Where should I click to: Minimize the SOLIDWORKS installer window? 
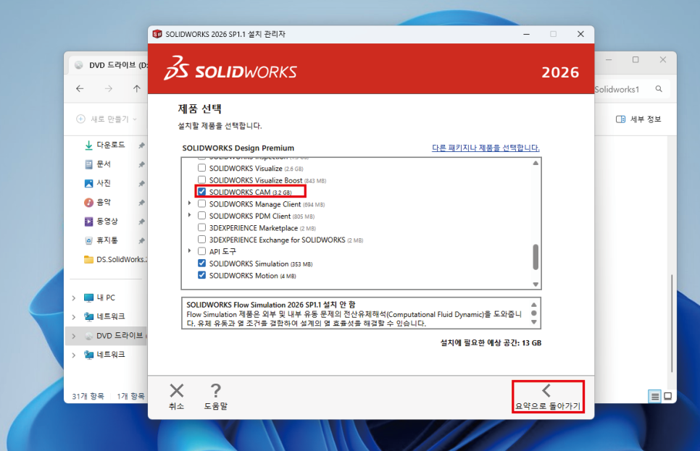coord(527,34)
